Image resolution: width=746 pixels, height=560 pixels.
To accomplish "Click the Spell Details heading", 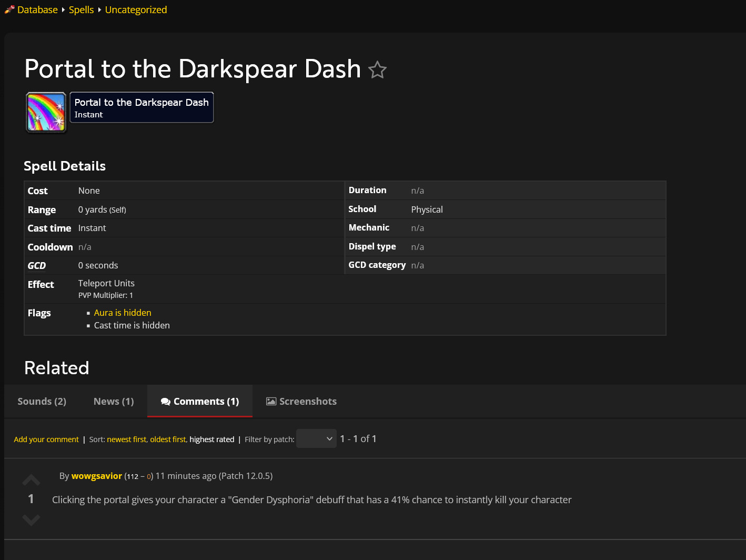I will coord(65,166).
